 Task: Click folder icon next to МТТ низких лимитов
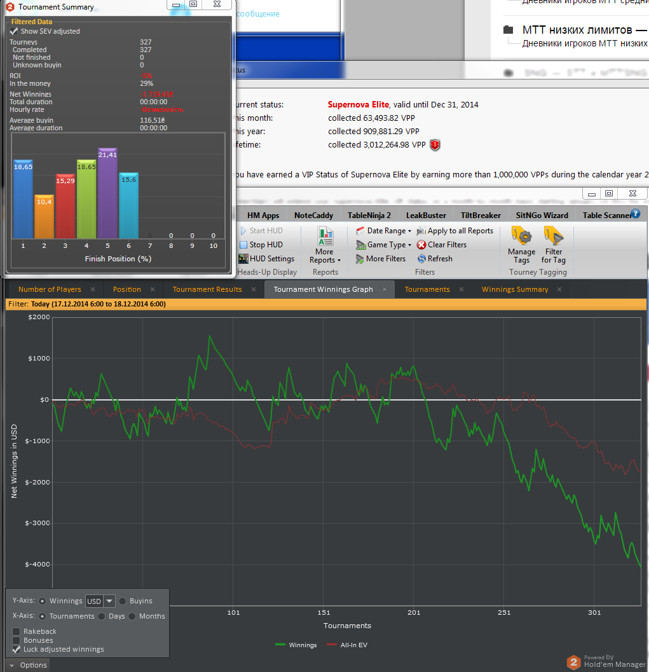click(x=508, y=30)
